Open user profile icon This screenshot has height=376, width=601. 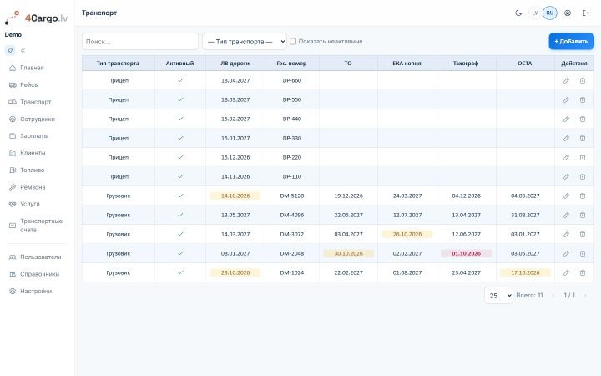point(568,13)
